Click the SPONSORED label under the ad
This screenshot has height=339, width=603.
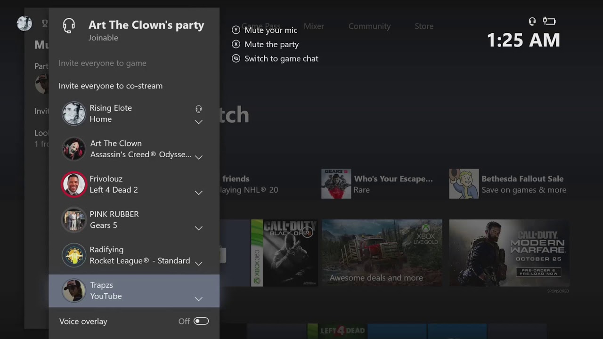pyautogui.click(x=558, y=291)
